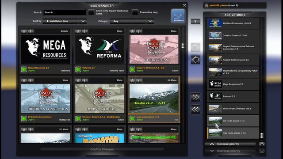The height and width of the screenshot is (159, 283).
Task: Select Project Better Arizona 0.2 active mod
Action: [x=233, y=60]
